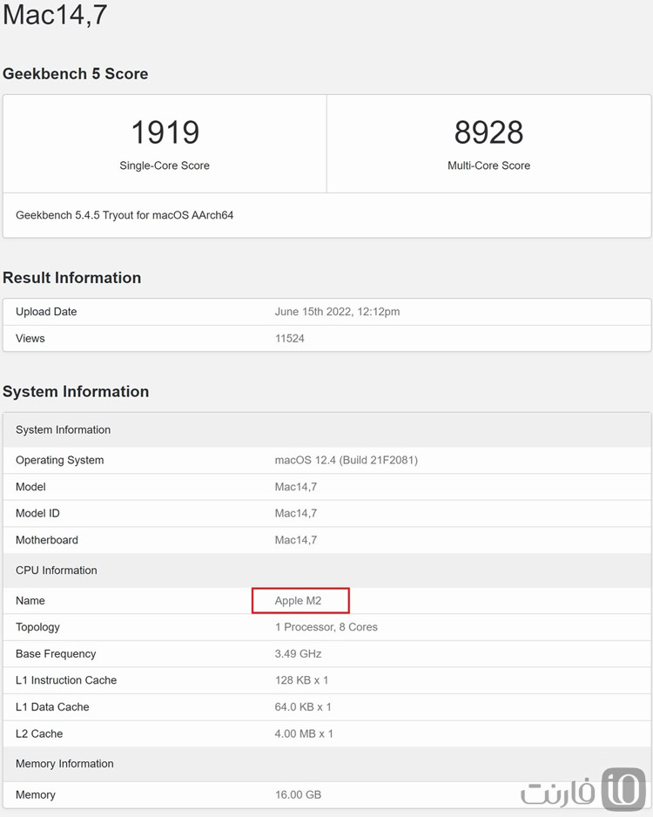Select the Result Information heading
Viewport: 653px width, 817px height.
[x=72, y=278]
